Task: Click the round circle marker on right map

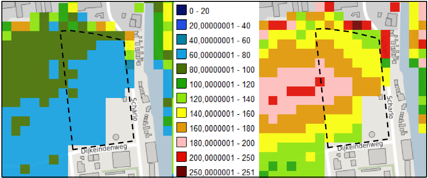Action: coord(372,134)
